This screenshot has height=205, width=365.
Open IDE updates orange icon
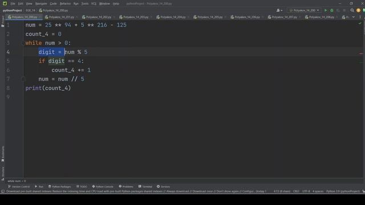click(358, 10)
